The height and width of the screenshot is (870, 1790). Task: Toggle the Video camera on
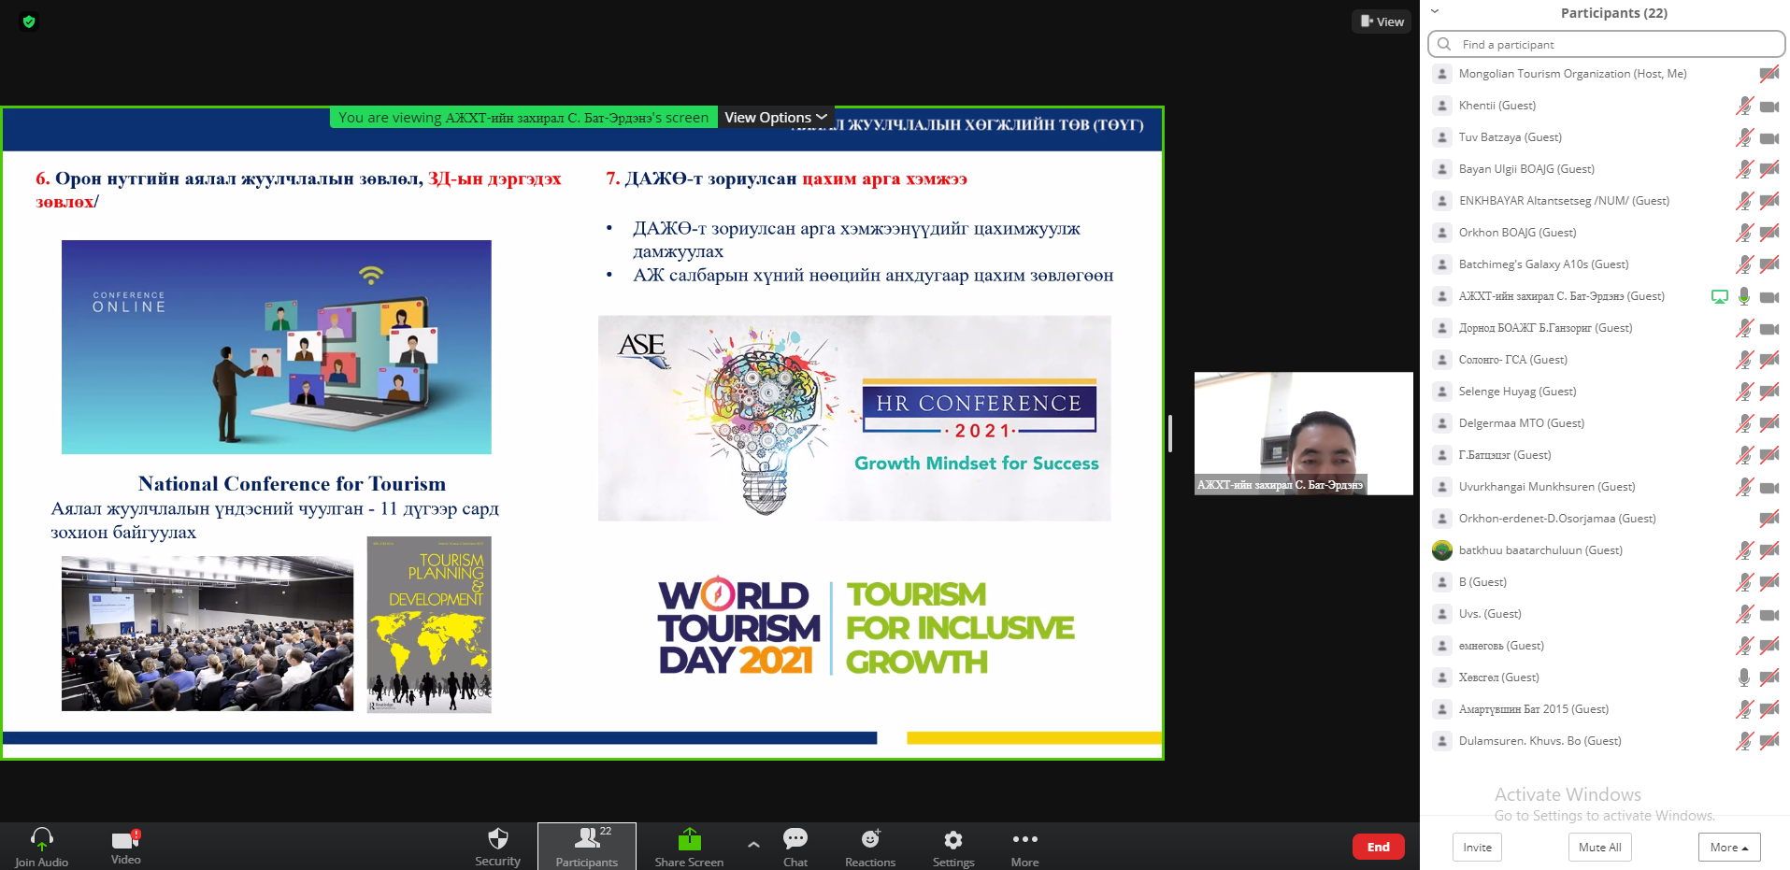(x=125, y=839)
